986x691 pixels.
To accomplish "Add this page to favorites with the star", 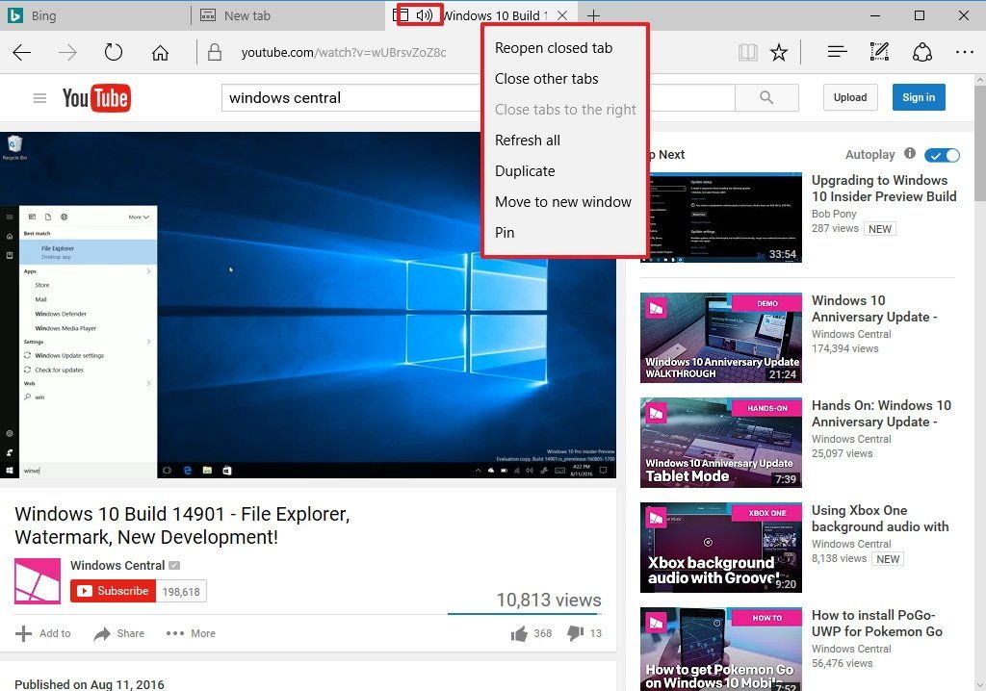I will [x=780, y=52].
